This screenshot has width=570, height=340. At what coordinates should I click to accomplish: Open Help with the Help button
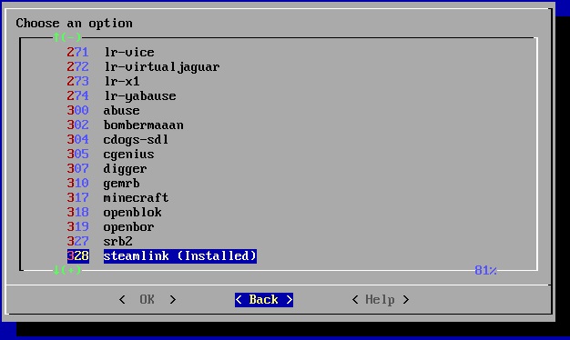point(381,299)
